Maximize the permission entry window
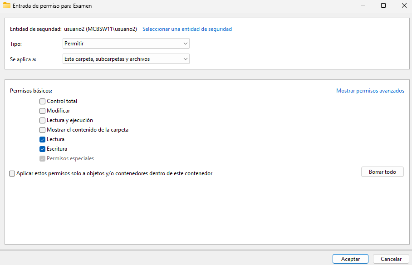The height and width of the screenshot is (265, 412). click(x=383, y=5)
